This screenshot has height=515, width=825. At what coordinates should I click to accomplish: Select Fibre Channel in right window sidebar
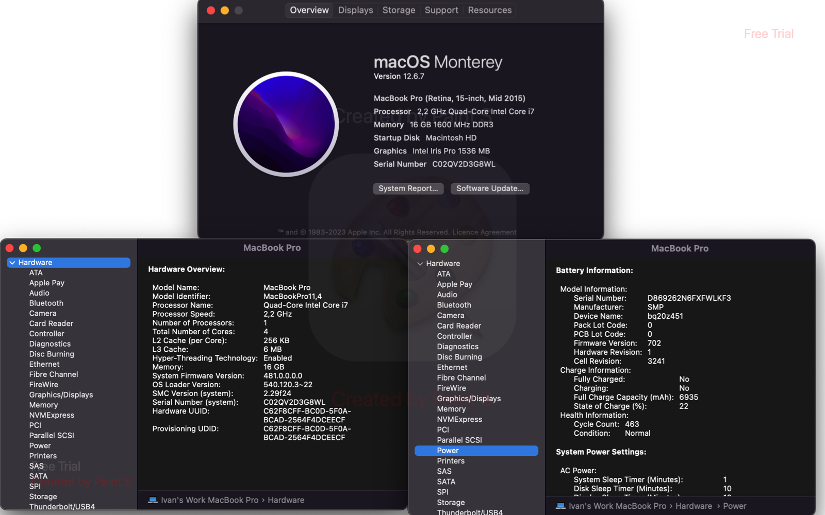point(461,378)
